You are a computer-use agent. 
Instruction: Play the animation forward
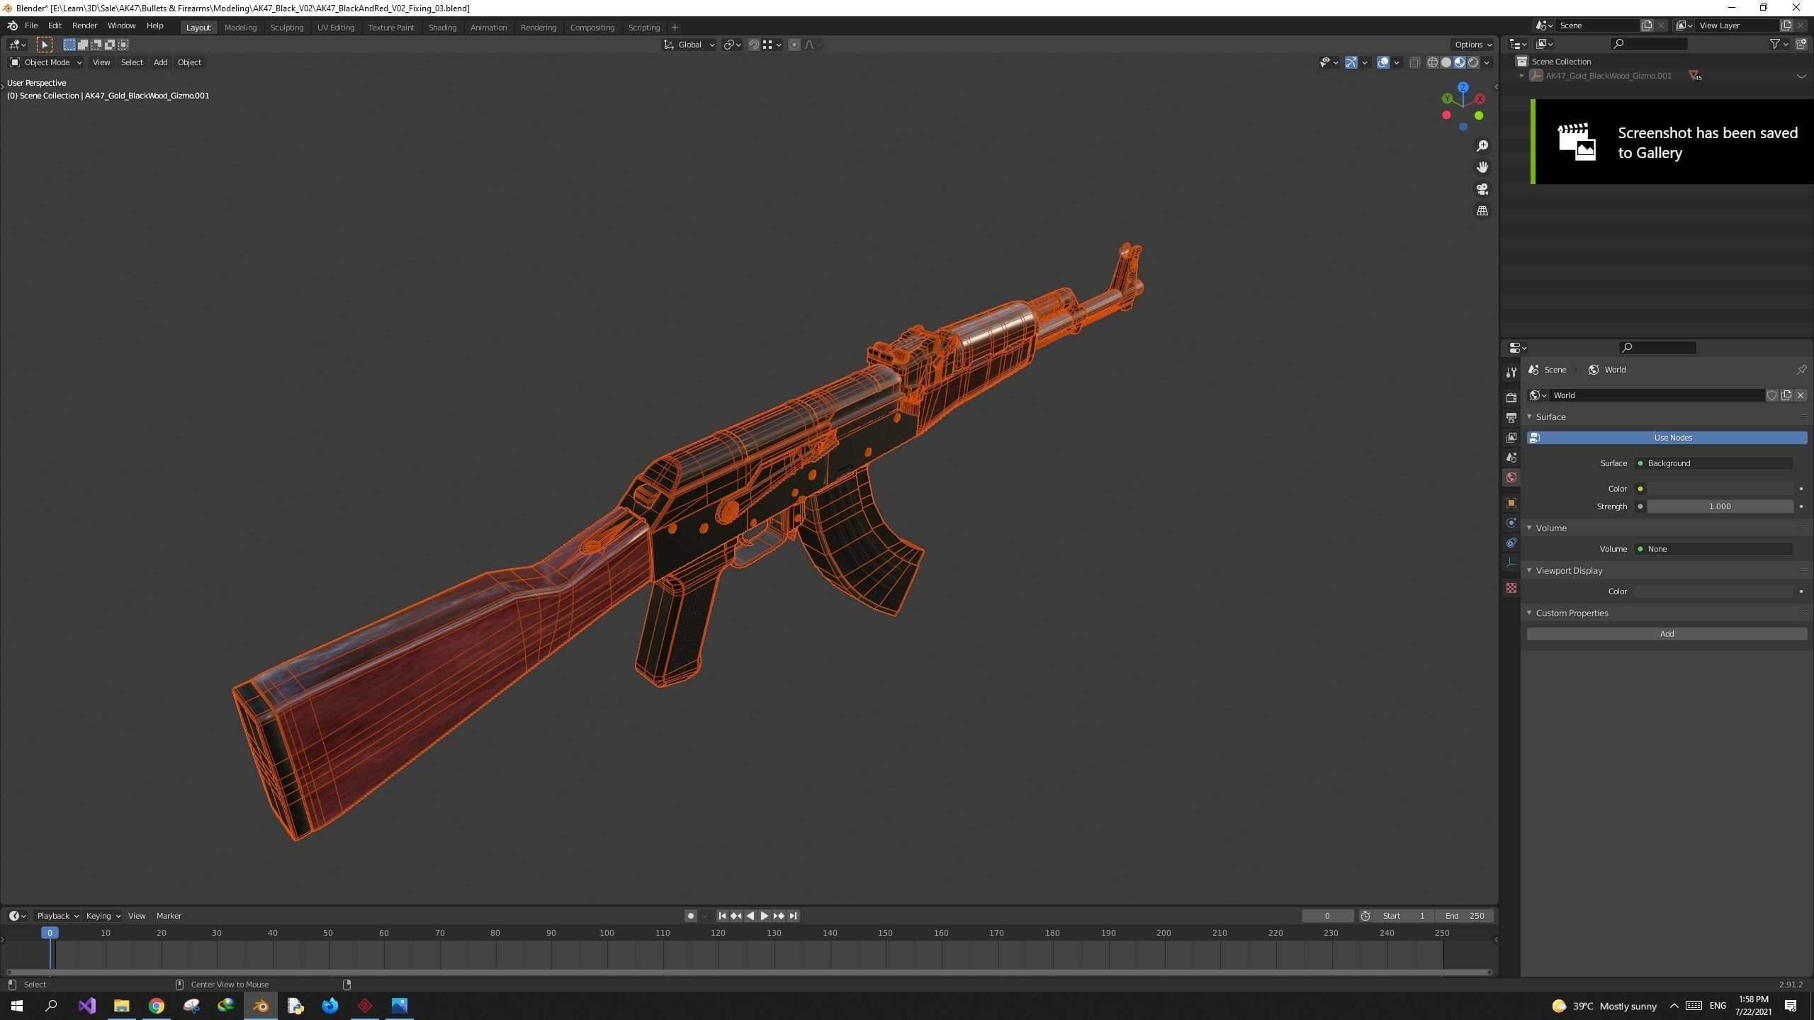pyautogui.click(x=764, y=916)
